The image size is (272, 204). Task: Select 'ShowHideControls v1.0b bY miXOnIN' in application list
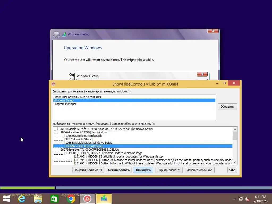(134, 97)
